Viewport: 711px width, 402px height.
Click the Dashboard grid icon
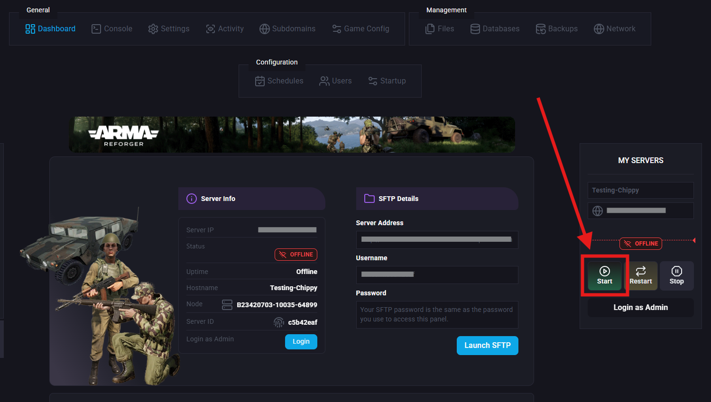pyautogui.click(x=30, y=29)
